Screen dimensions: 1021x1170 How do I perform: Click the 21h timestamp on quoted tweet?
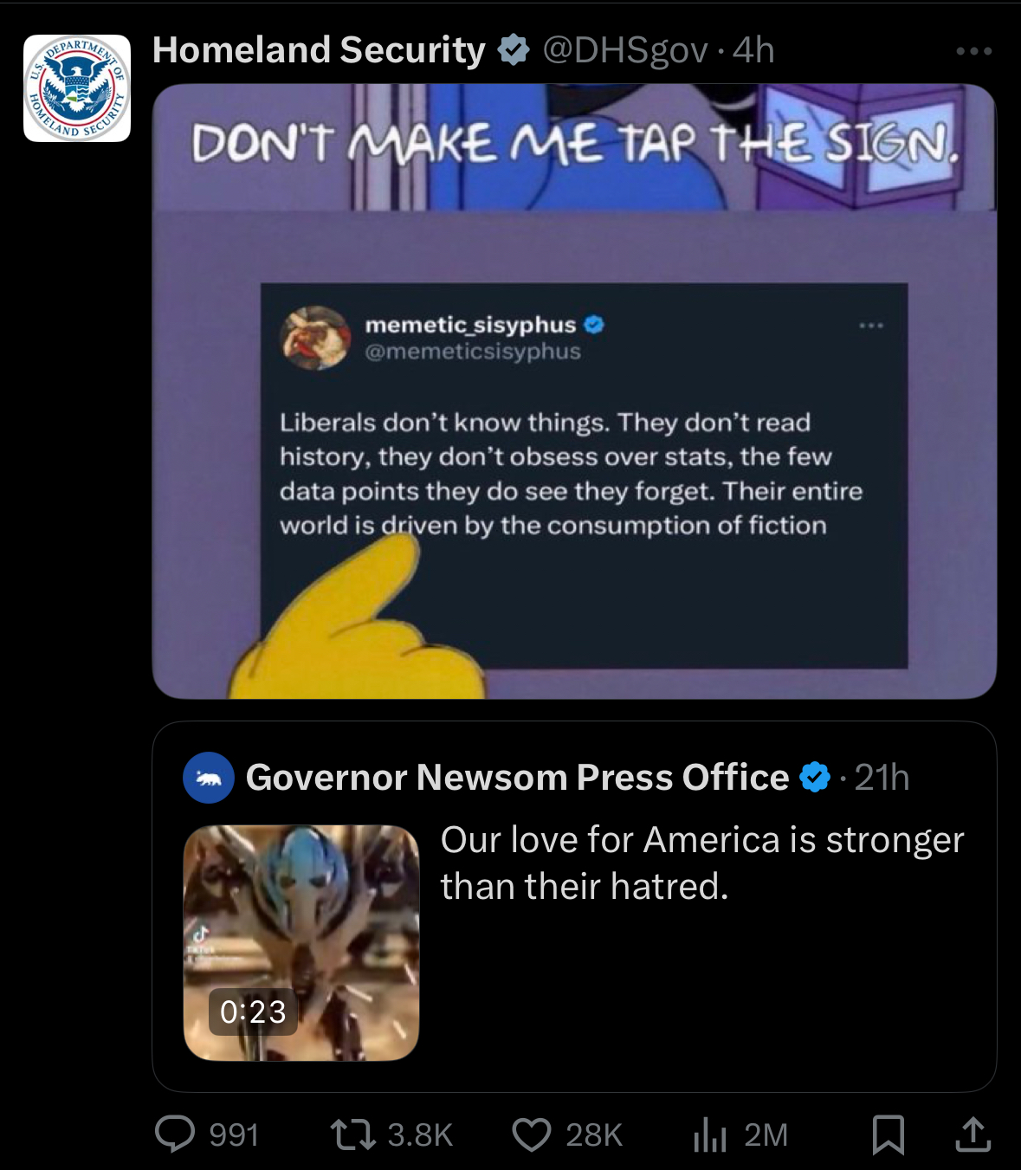click(882, 778)
